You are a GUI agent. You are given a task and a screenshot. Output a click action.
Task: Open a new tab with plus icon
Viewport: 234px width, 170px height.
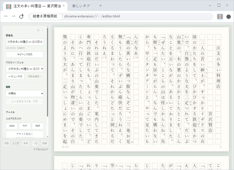pos(100,6)
